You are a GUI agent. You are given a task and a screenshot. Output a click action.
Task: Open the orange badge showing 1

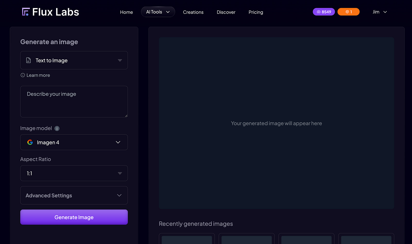click(348, 12)
